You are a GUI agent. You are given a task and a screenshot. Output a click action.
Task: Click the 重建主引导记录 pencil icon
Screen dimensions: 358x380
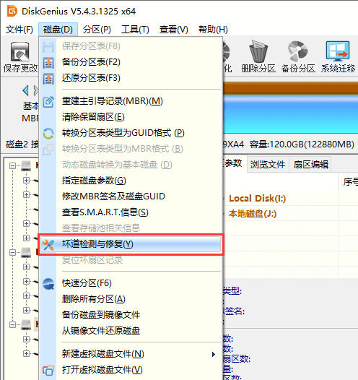pos(48,102)
